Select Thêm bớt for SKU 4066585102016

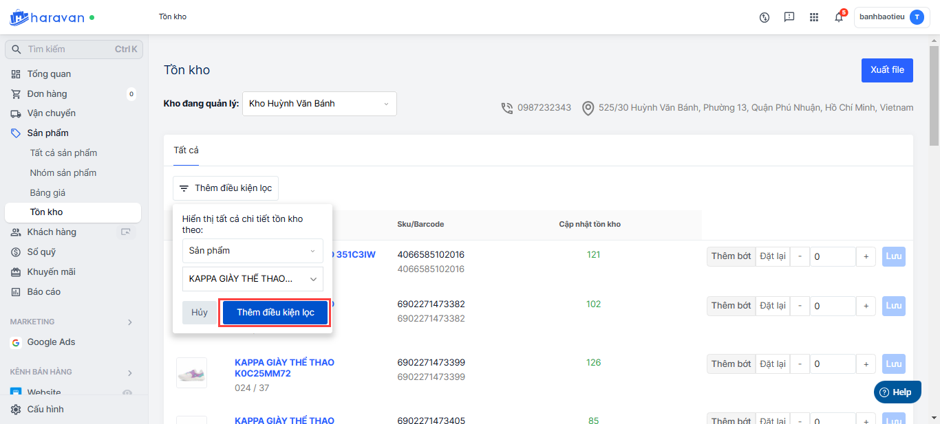coord(731,256)
